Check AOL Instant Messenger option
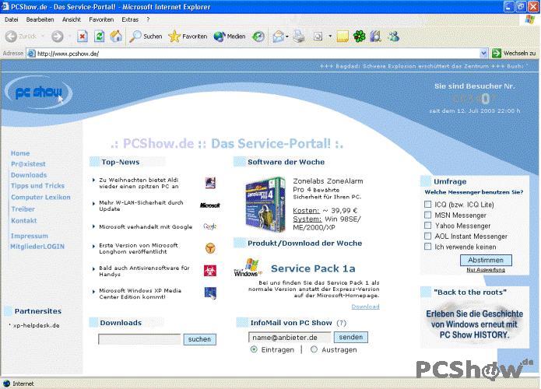This screenshot has height=389, width=541. 428,236
